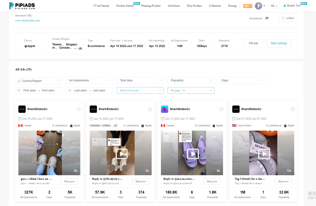Expand the Total likes filter

point(140,81)
